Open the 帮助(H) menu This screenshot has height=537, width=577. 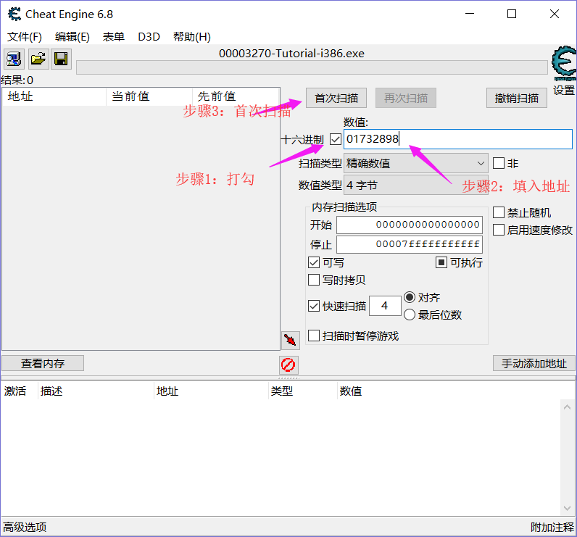point(191,37)
